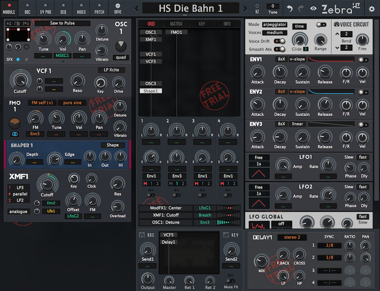Switch to the OSC tab
The height and width of the screenshot is (291, 380).
point(27,8)
